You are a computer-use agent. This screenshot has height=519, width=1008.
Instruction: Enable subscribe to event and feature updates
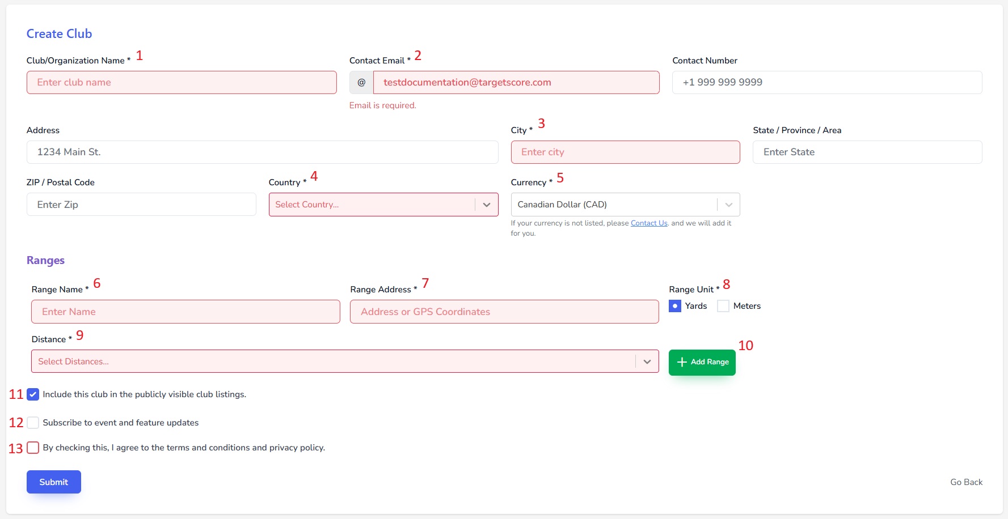pos(33,423)
